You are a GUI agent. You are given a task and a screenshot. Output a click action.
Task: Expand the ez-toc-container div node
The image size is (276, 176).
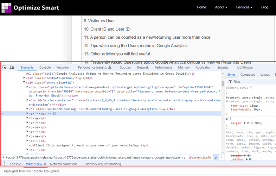[x=27, y=100]
